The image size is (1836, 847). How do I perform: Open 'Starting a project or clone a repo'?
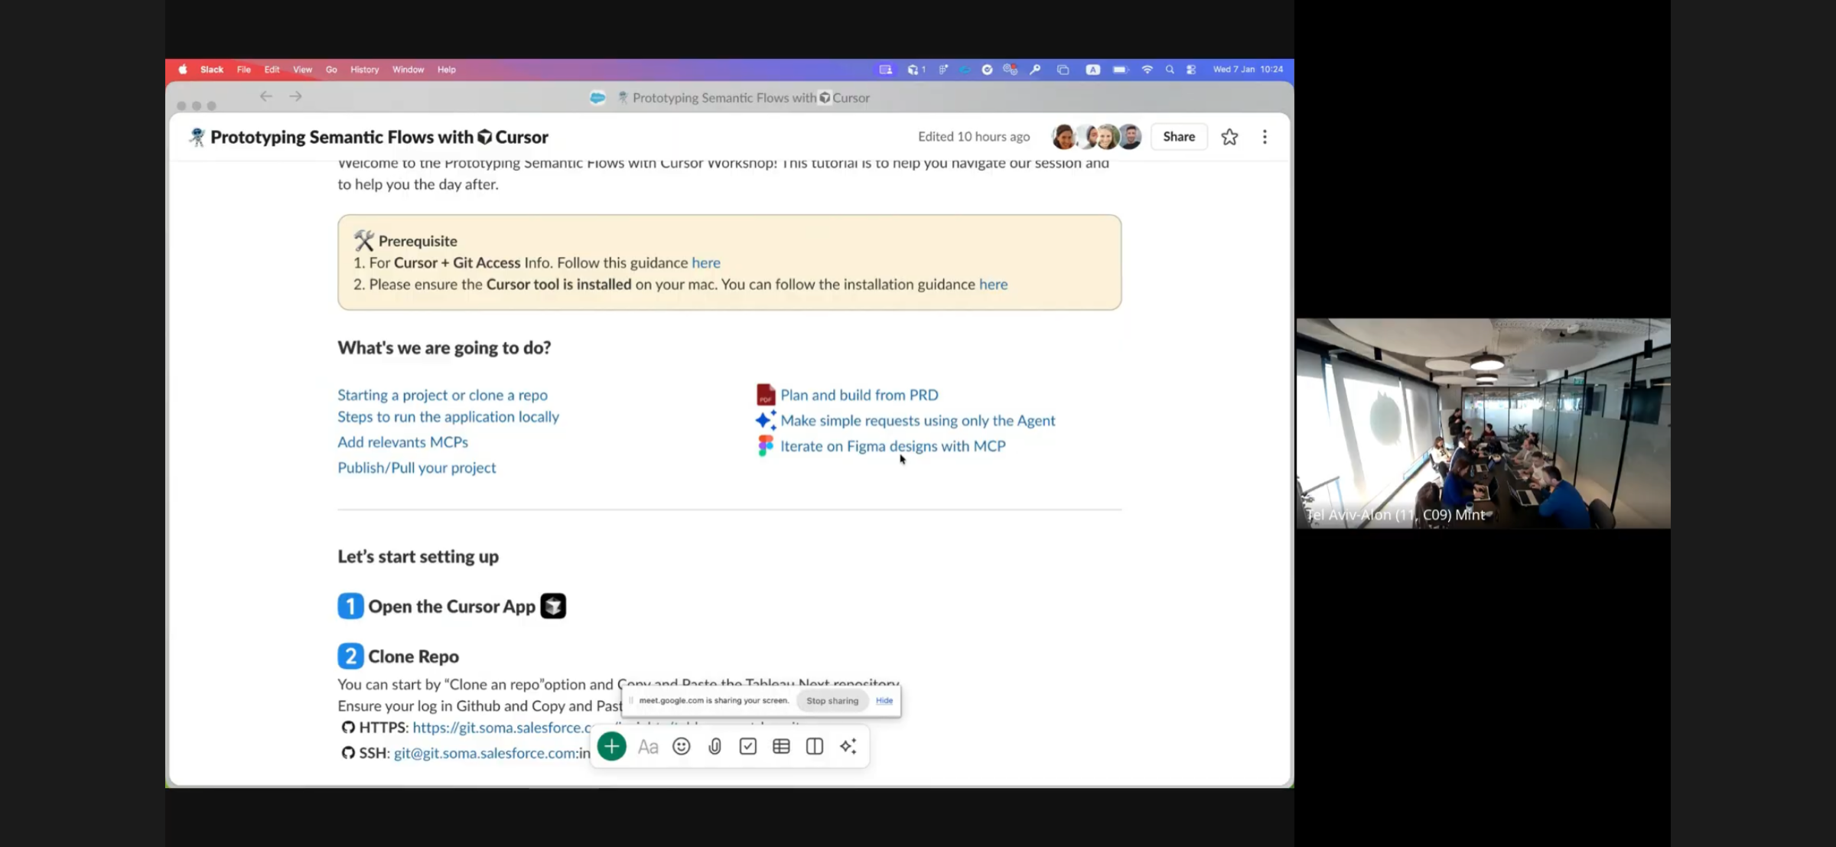442,395
